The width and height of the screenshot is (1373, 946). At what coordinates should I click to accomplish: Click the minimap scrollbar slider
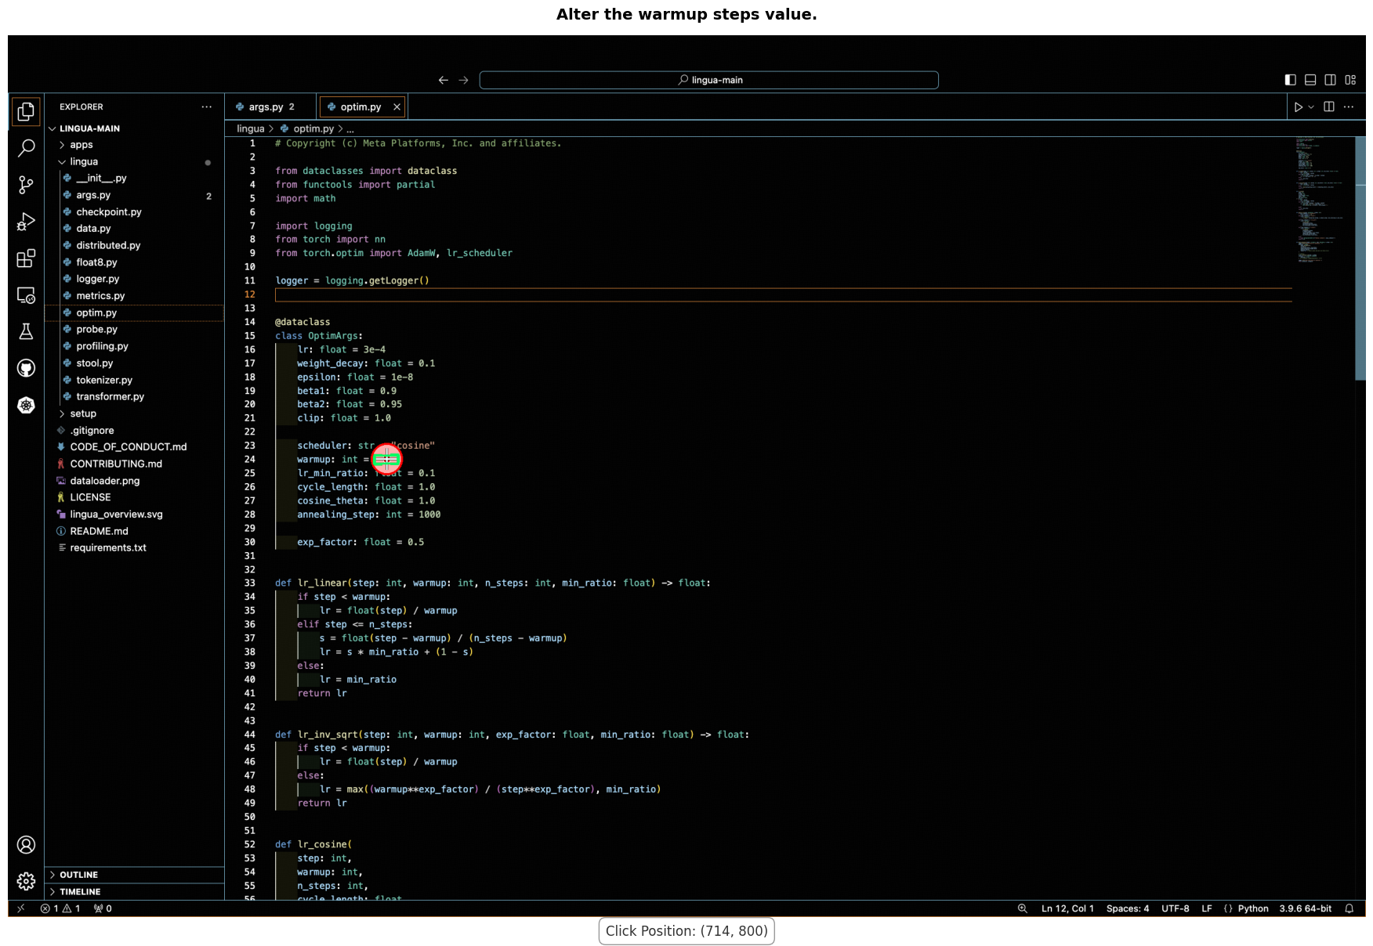coord(1360,258)
